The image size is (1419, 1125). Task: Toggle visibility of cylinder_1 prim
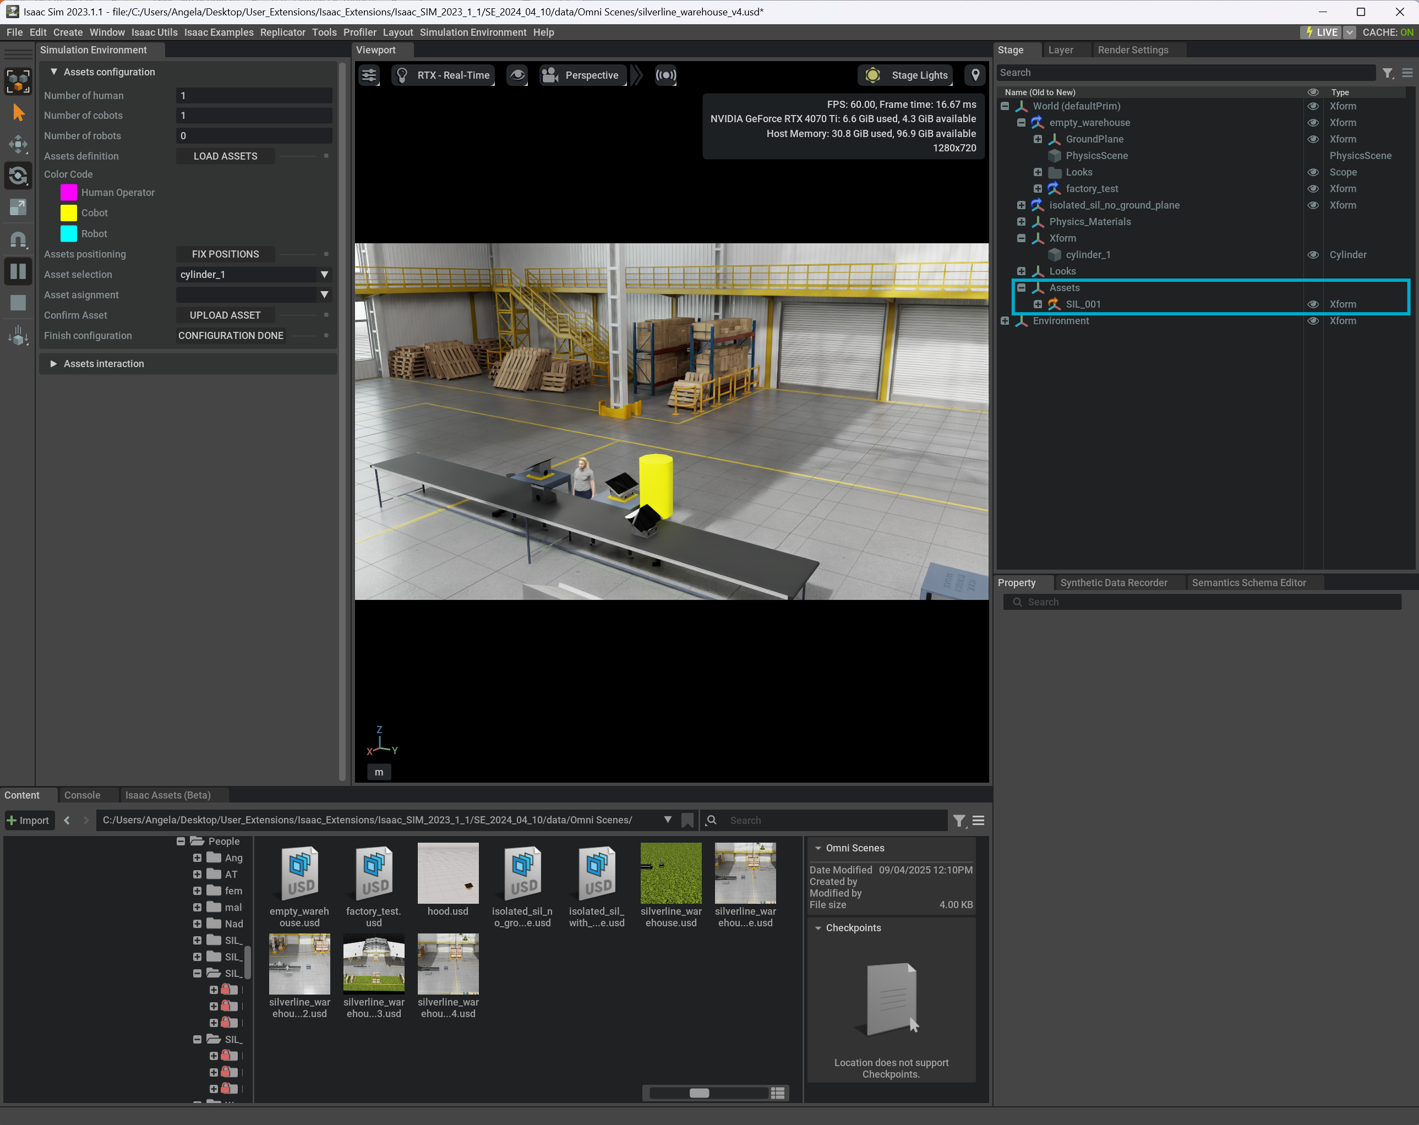pos(1312,255)
